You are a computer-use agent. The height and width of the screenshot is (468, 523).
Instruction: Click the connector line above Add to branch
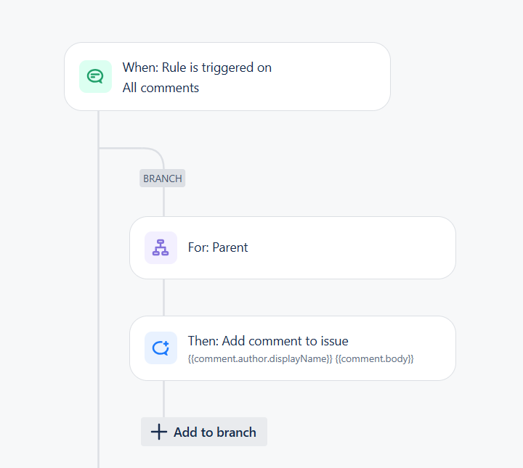coord(163,399)
